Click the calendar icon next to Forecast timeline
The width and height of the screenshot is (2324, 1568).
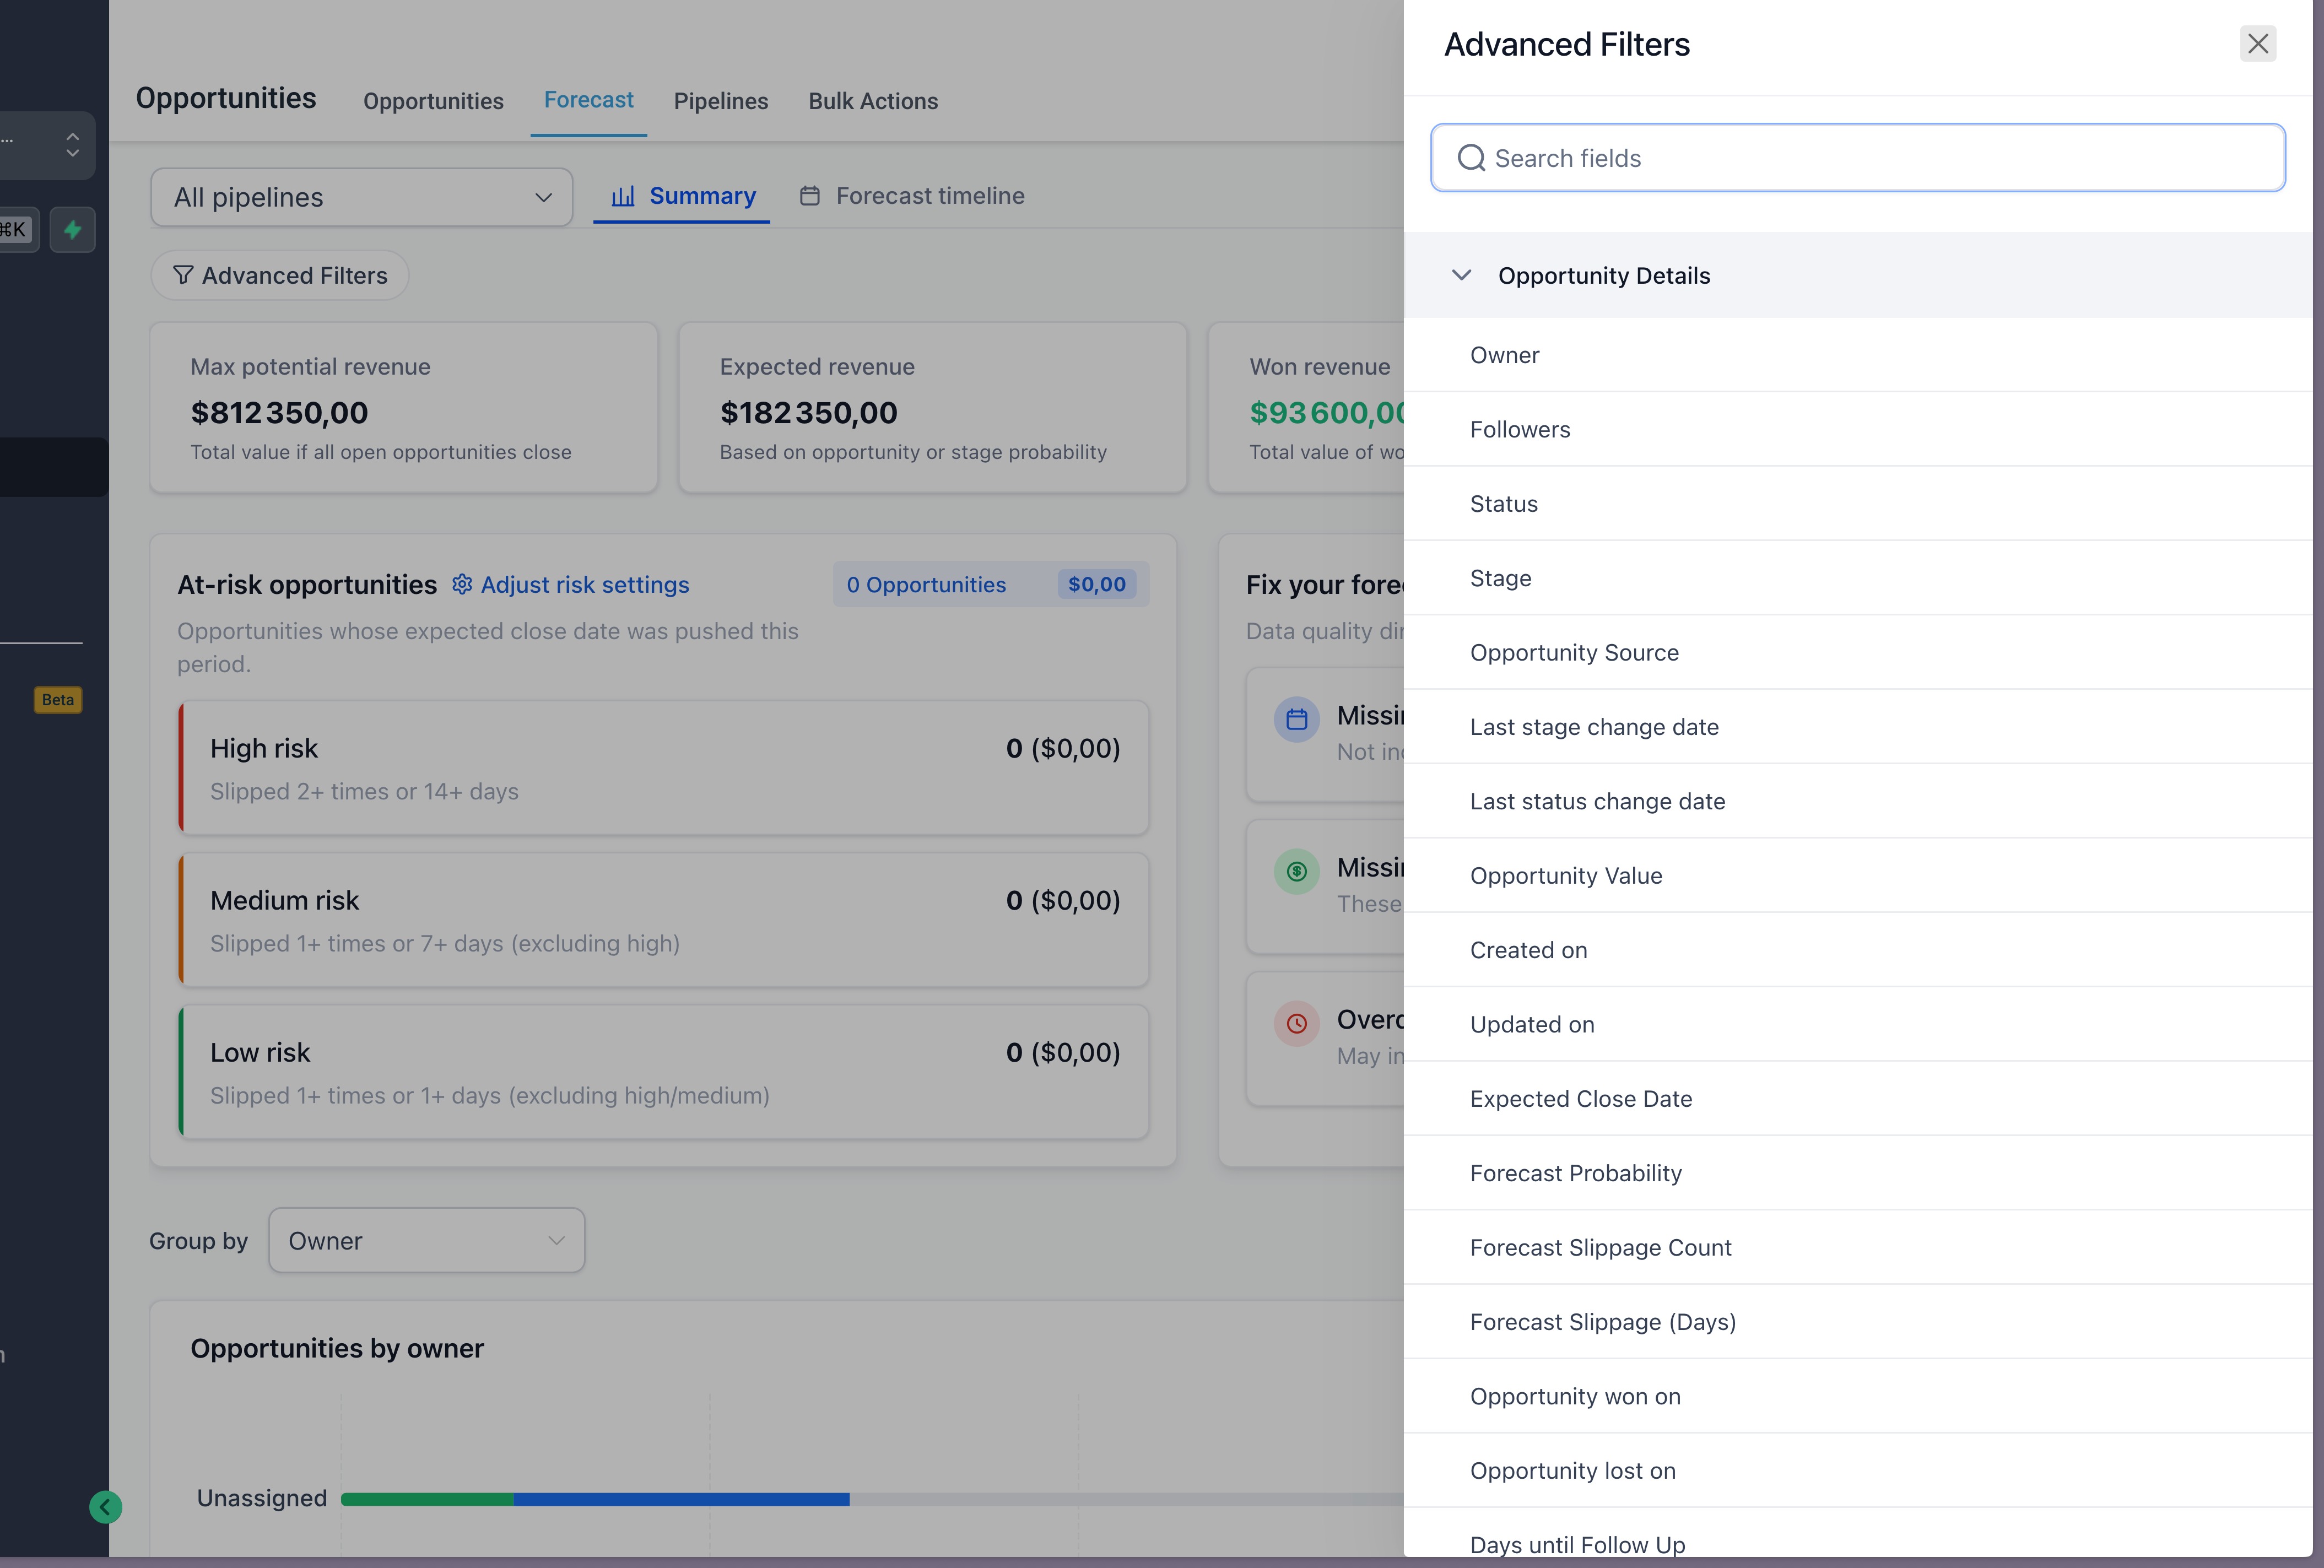coord(810,196)
